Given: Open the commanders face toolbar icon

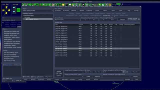Looking at the screenshot, I should (40, 4).
